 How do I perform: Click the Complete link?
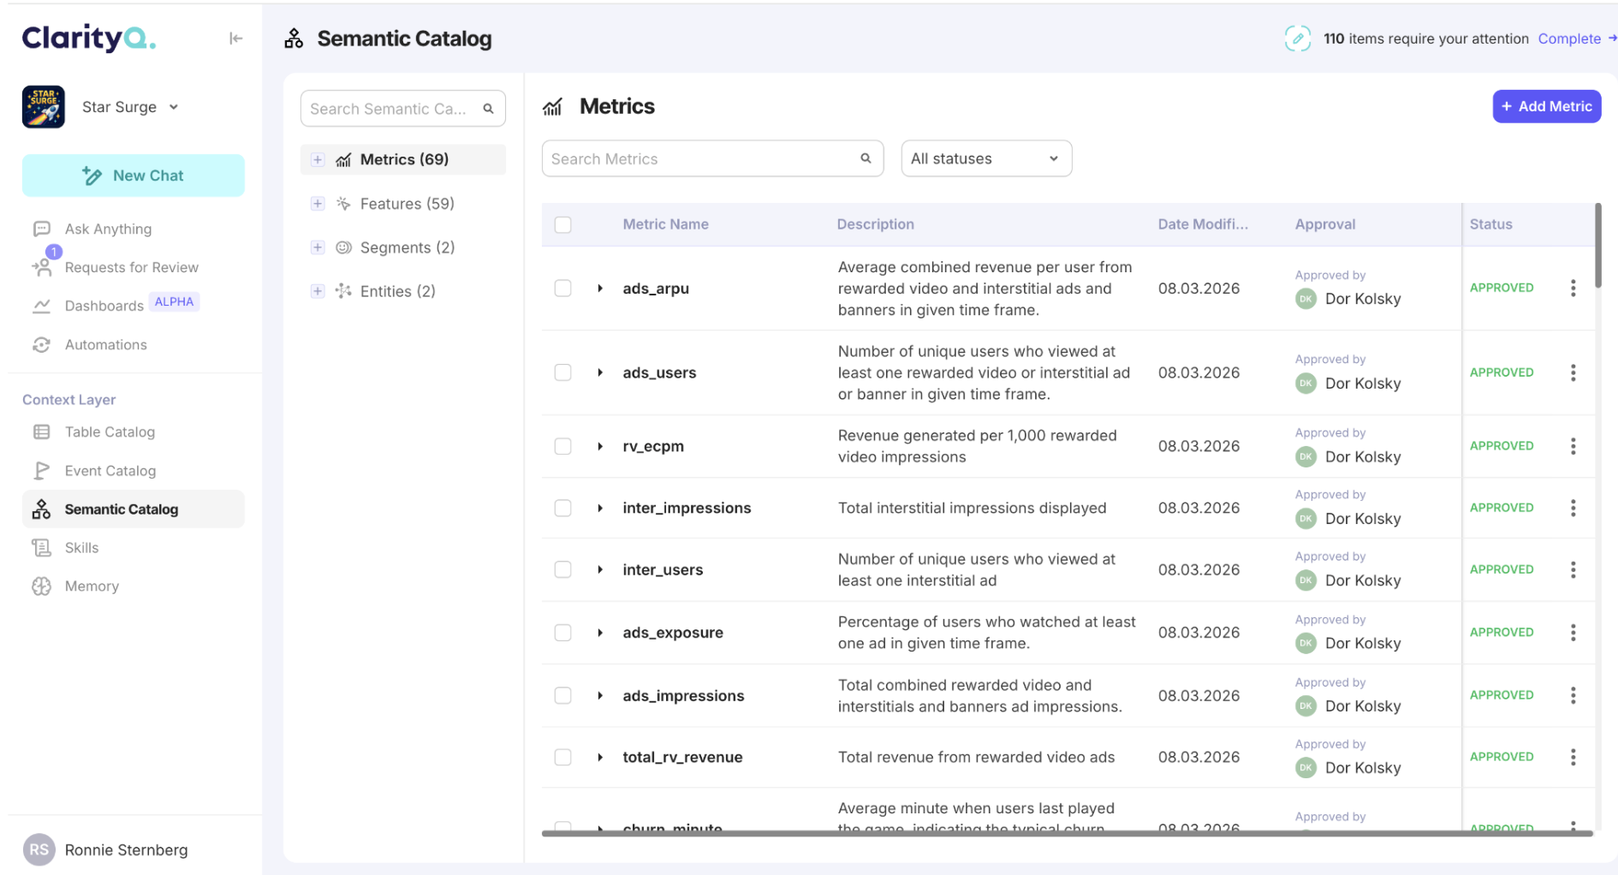[x=1569, y=39]
